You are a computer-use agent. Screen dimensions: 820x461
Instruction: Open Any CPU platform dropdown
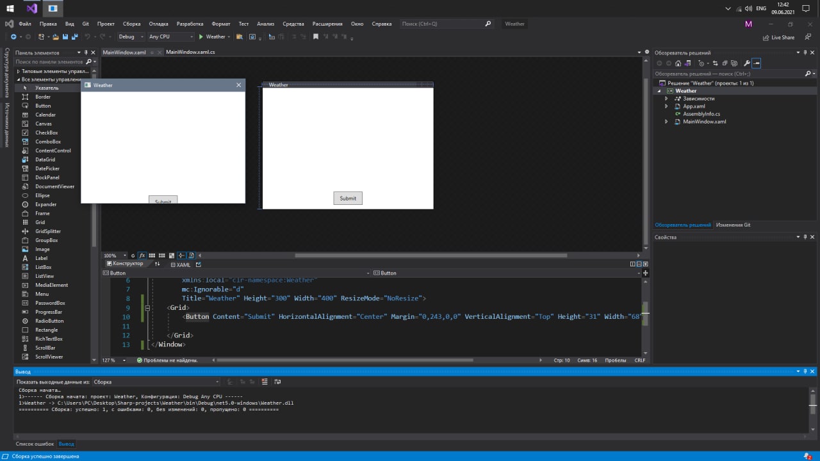(x=170, y=36)
